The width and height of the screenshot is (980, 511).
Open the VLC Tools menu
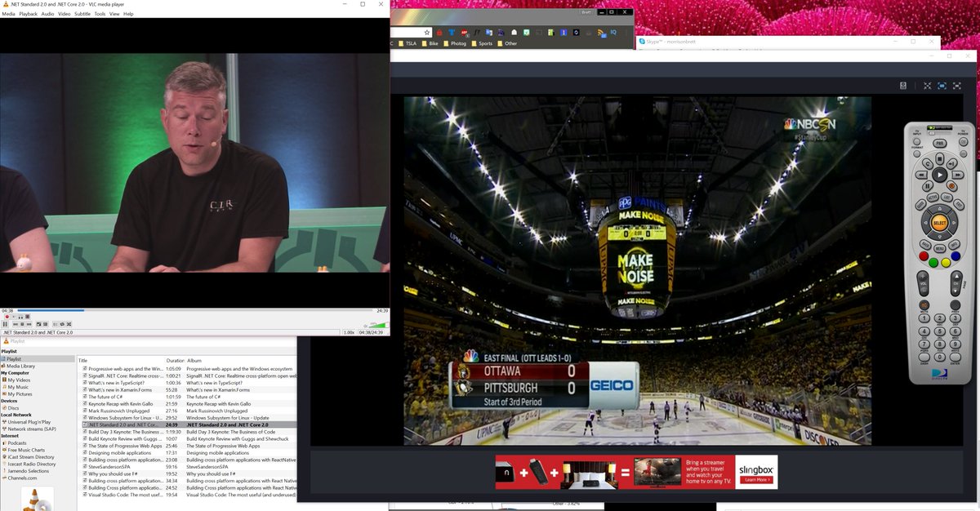tap(100, 14)
